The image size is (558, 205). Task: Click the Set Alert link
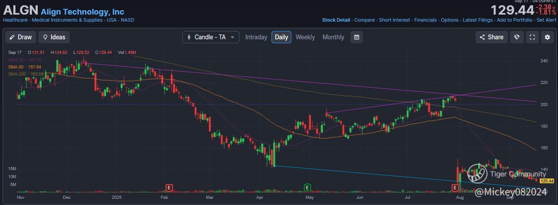pos(546,20)
